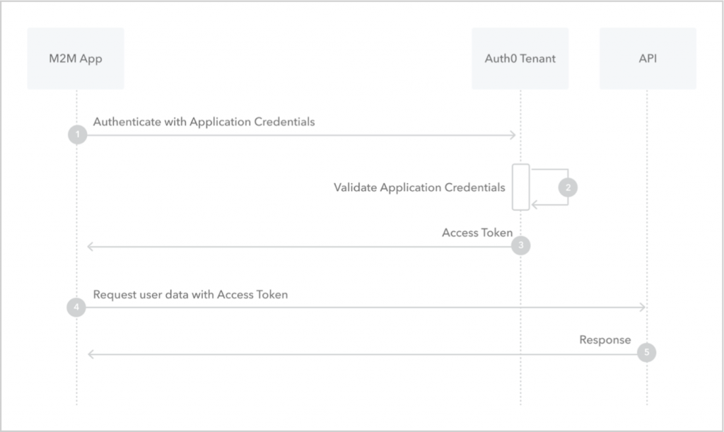Click the Response label
724x432 pixels.
(605, 339)
